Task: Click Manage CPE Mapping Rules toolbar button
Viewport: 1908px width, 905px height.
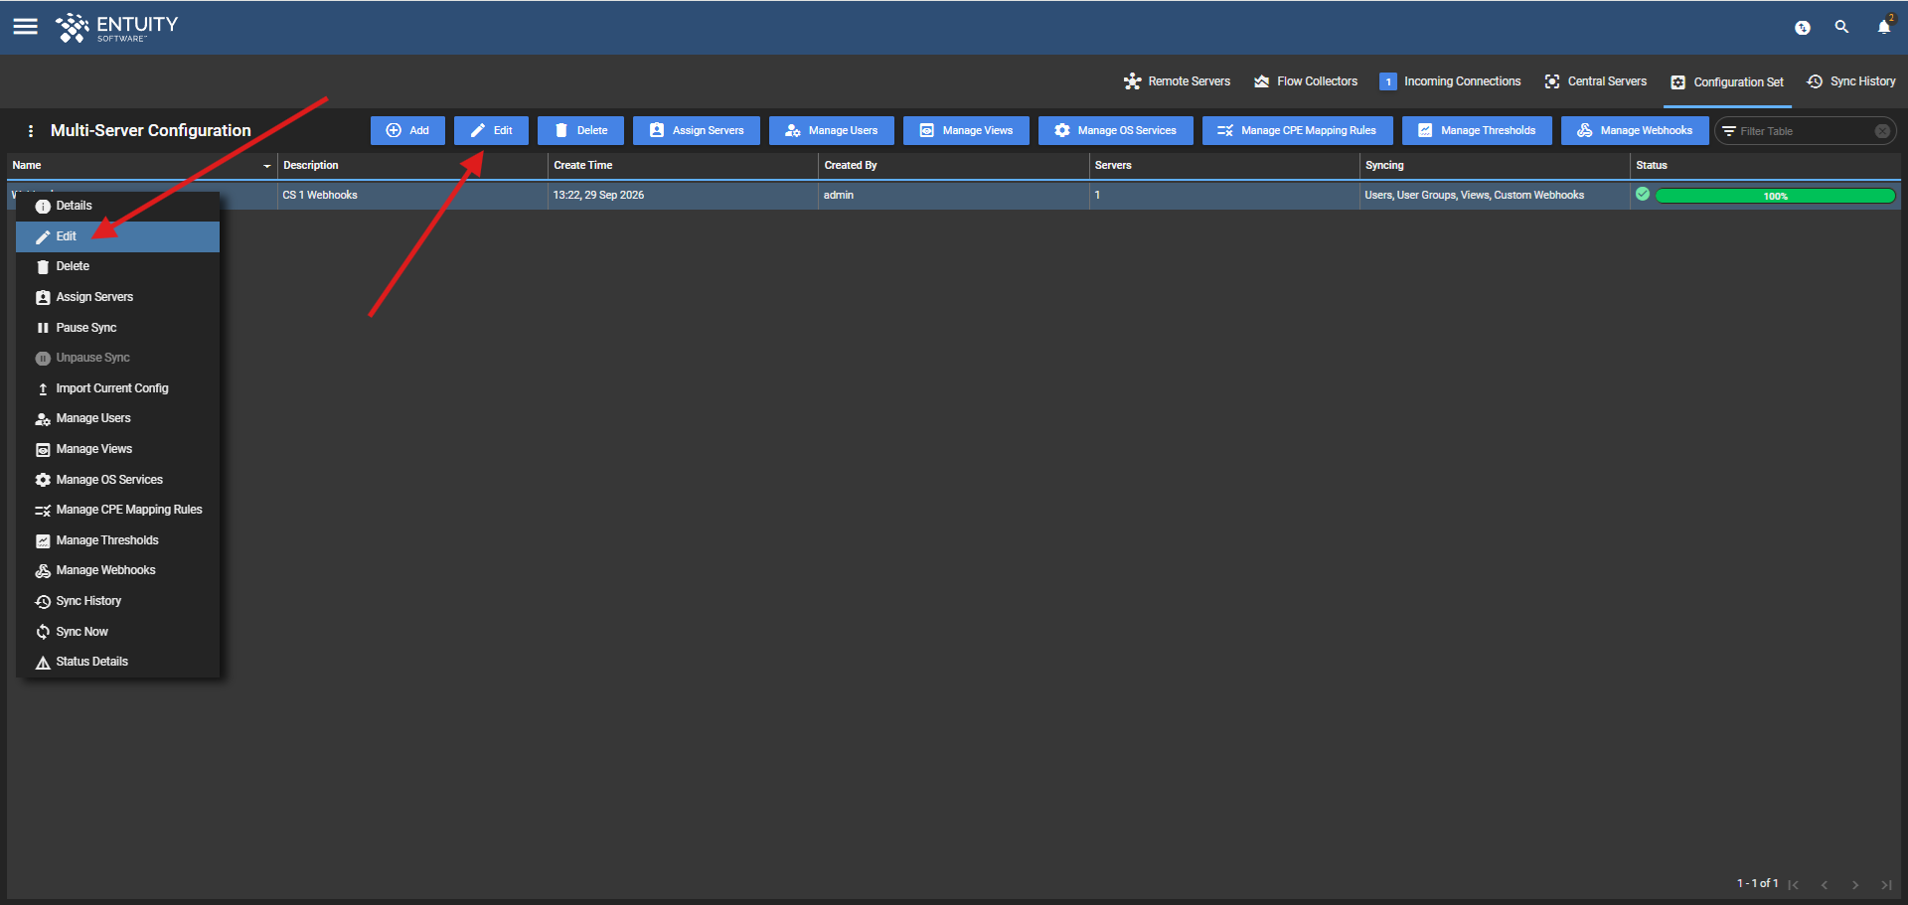Action: tap(1297, 131)
